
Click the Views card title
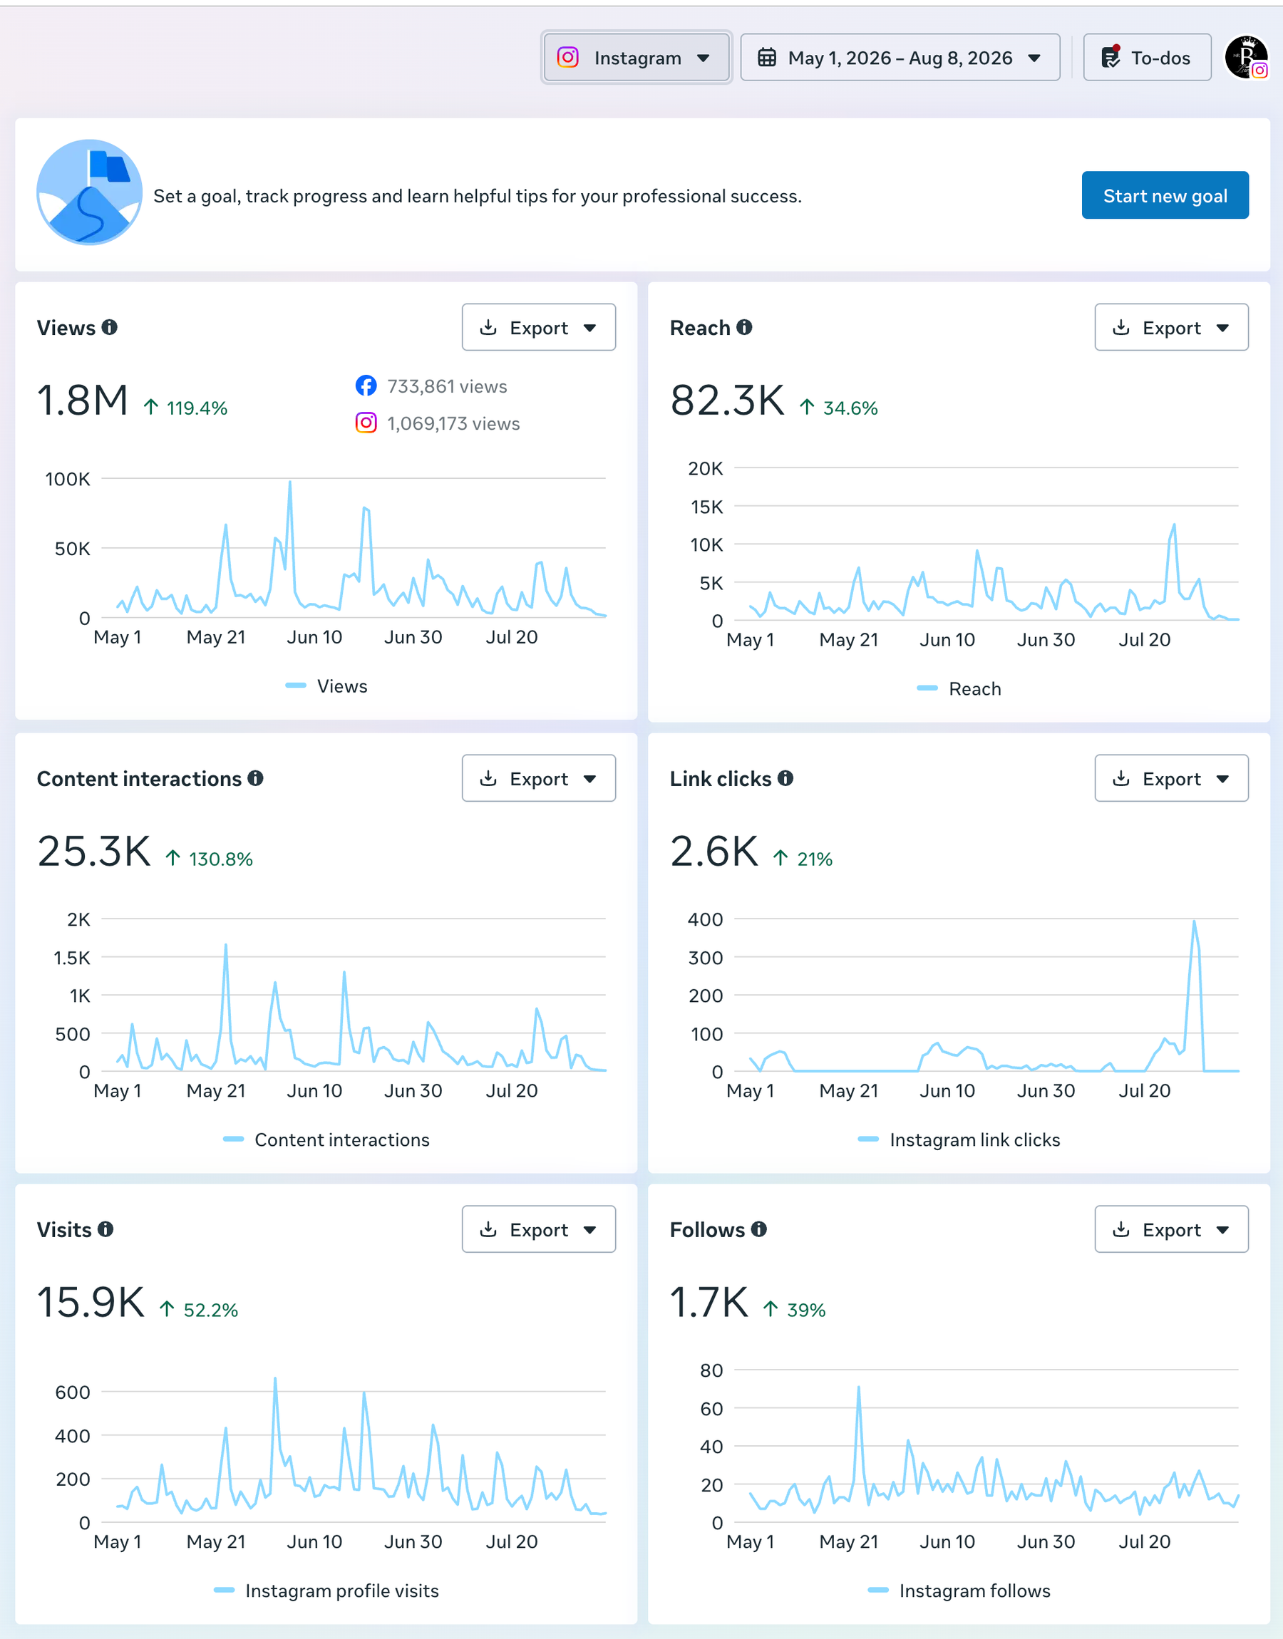point(66,327)
